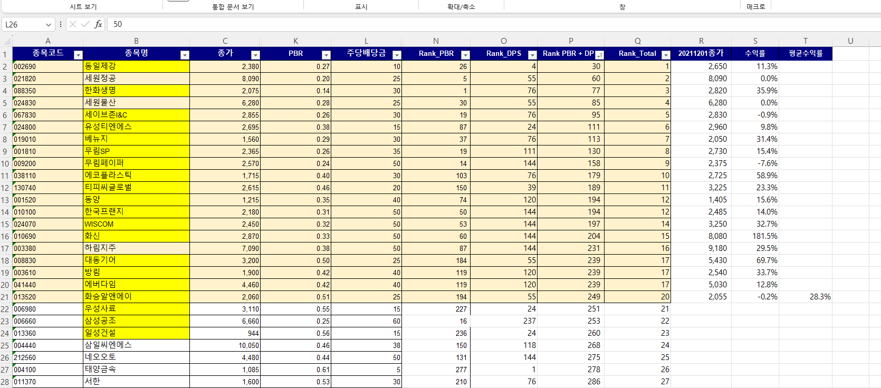Select the cell 세이브존I&C
The height and width of the screenshot is (388, 881).
[136, 115]
